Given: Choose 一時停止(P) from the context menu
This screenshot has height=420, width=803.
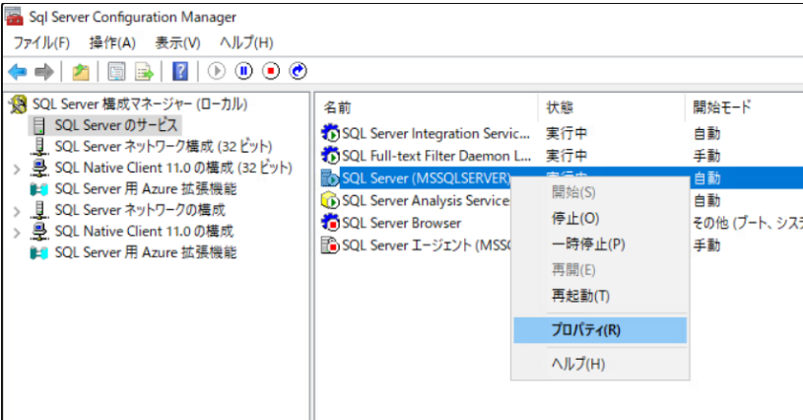Looking at the screenshot, I should click(x=600, y=244).
